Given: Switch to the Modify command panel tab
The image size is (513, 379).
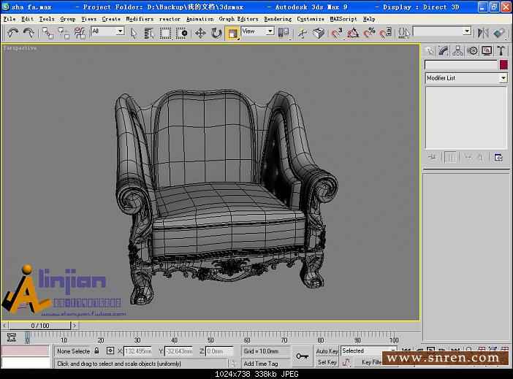Looking at the screenshot, I should click(444, 50).
